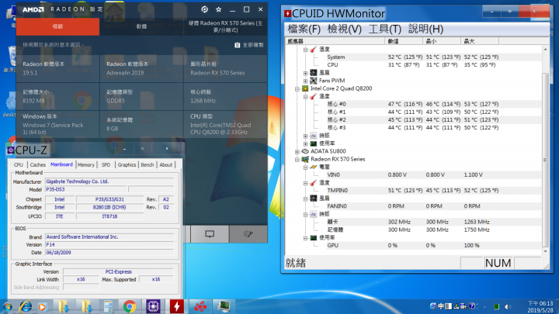The width and height of the screenshot is (559, 314).
Task: Click the star favorites icon in Radeon Settings
Action: pyautogui.click(x=218, y=9)
